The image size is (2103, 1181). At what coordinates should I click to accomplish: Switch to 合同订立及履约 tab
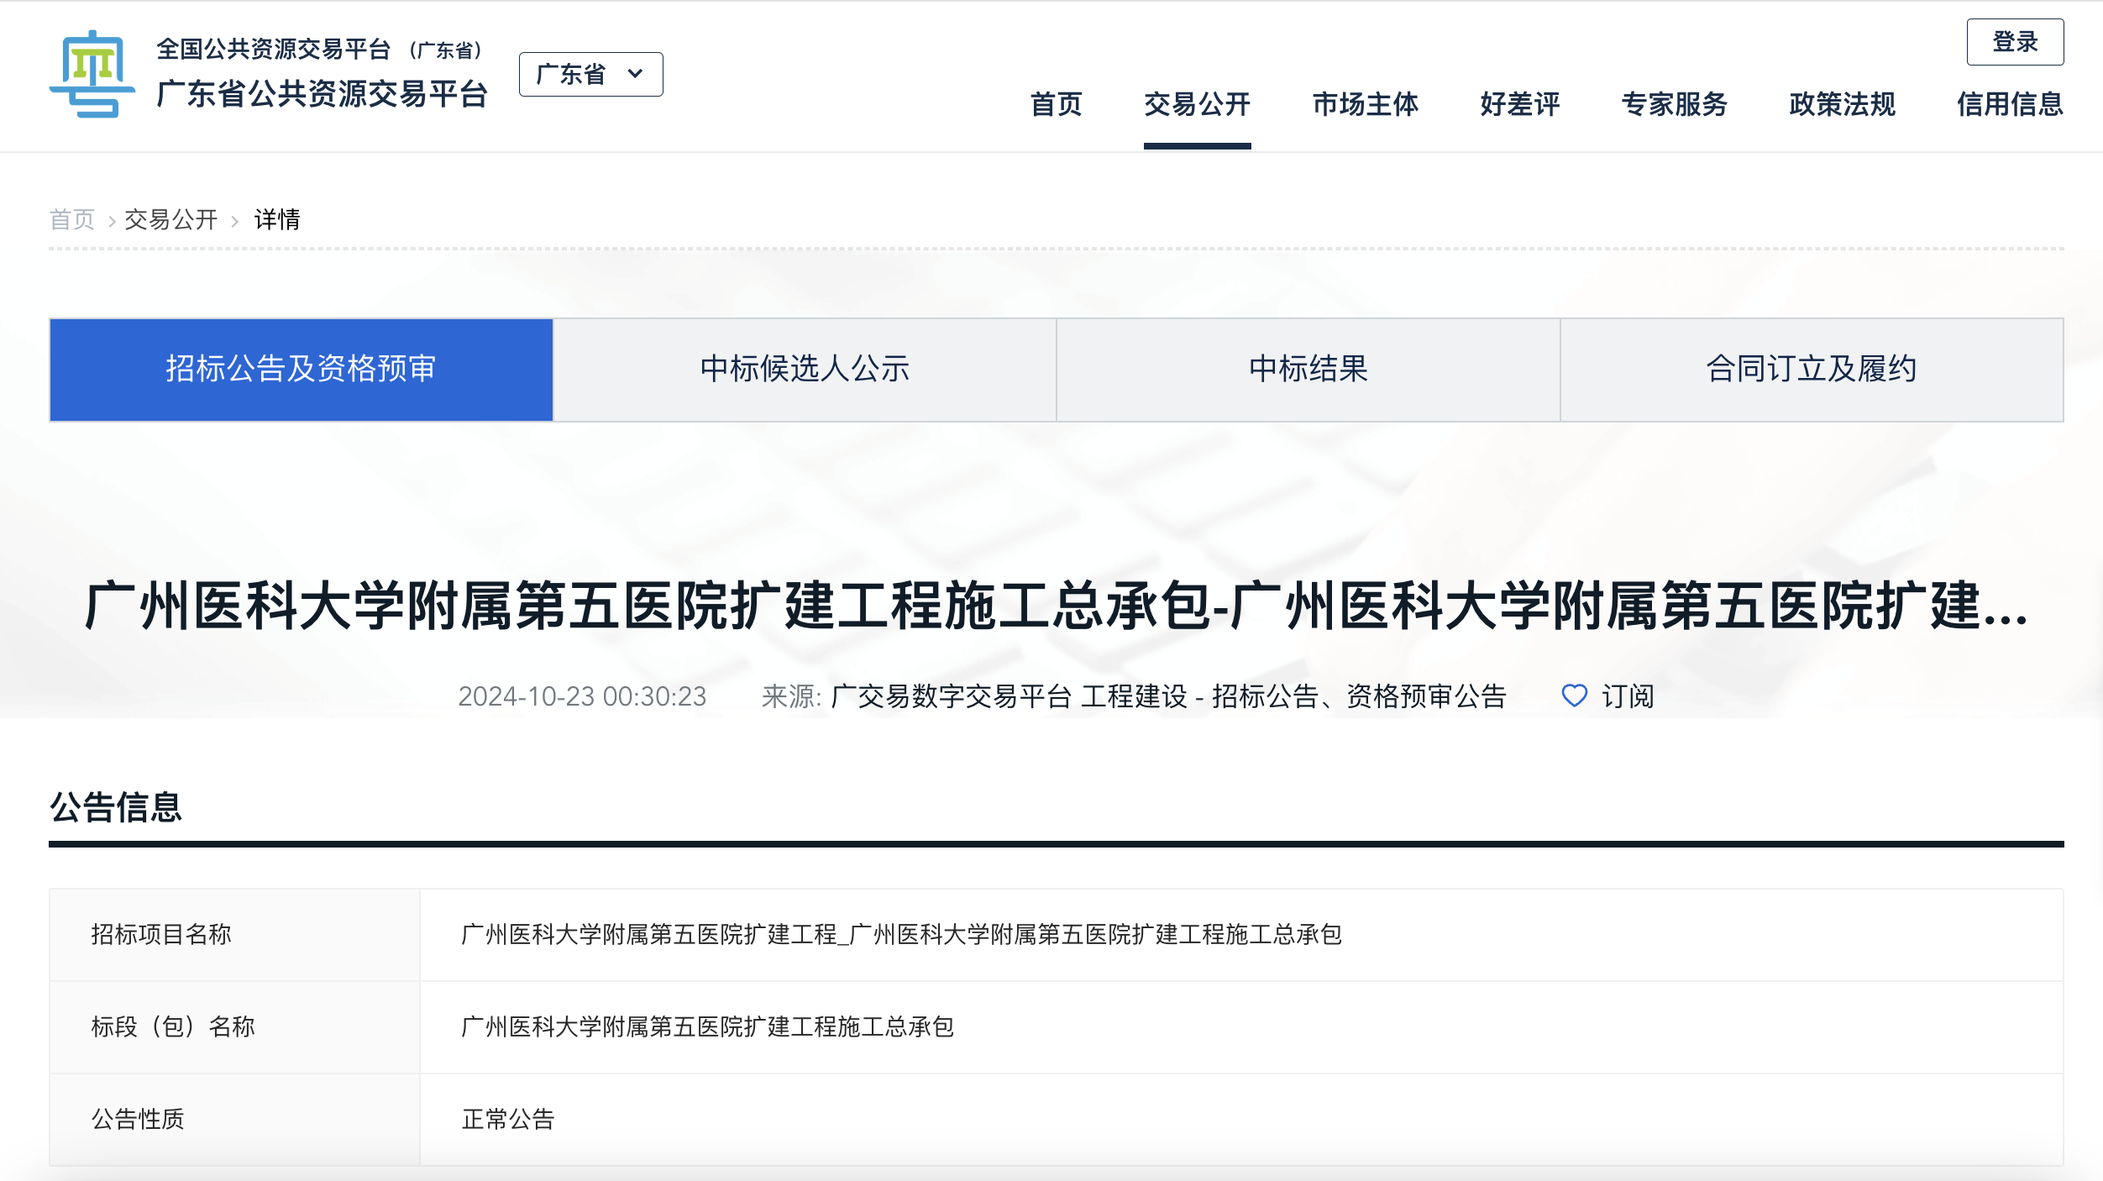[x=1812, y=370]
